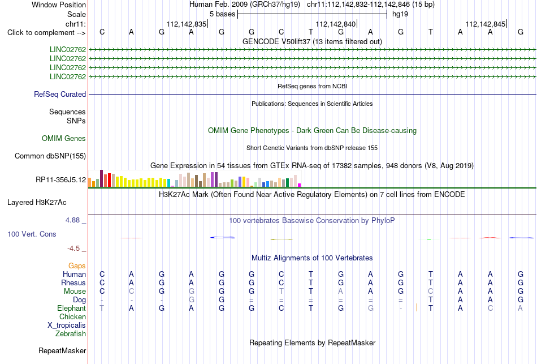Screen dimensions: 537x364
Task: Click the SNPs track label
Action: pyautogui.click(x=76, y=121)
